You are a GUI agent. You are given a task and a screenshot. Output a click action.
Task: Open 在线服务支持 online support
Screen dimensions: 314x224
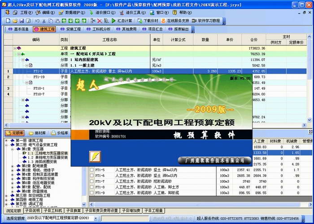click(175, 21)
